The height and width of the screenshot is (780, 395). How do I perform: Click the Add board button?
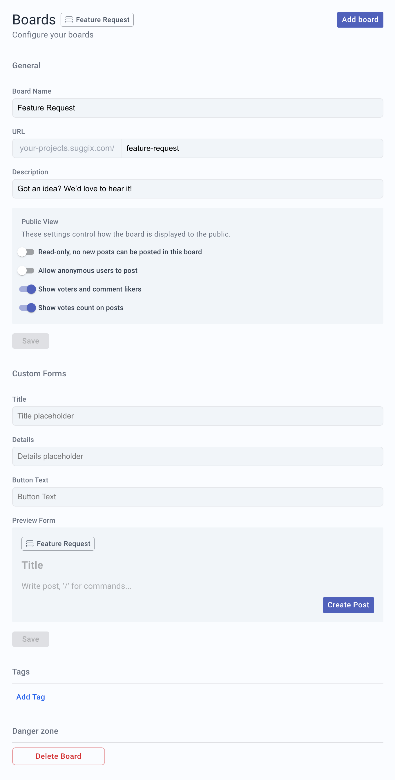tap(360, 20)
